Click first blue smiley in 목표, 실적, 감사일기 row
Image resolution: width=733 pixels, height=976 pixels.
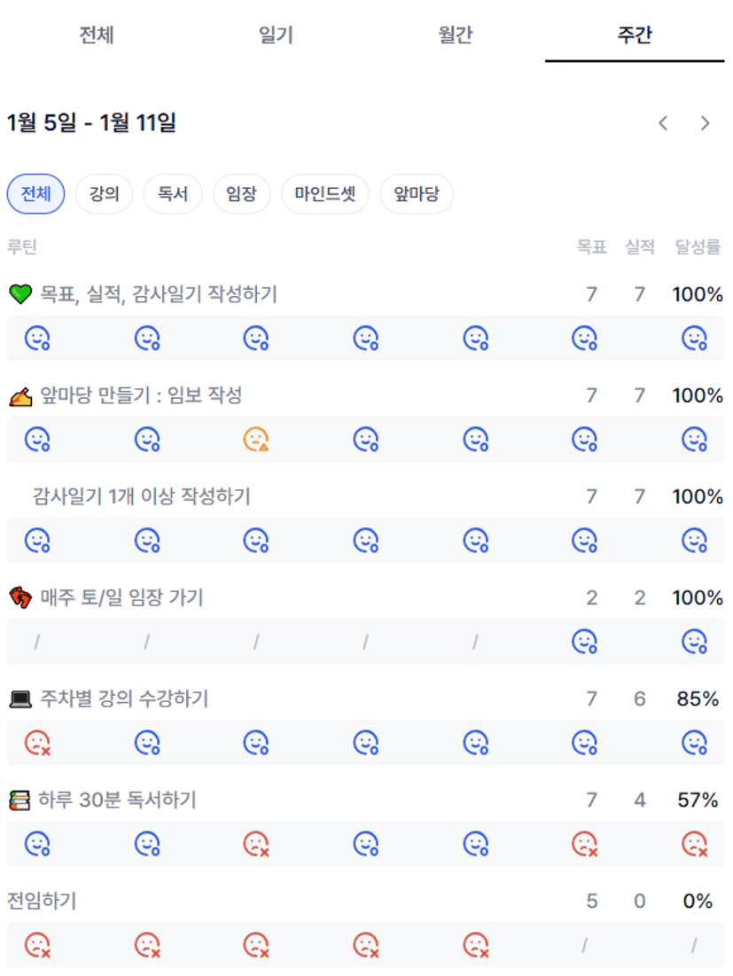[x=36, y=338]
